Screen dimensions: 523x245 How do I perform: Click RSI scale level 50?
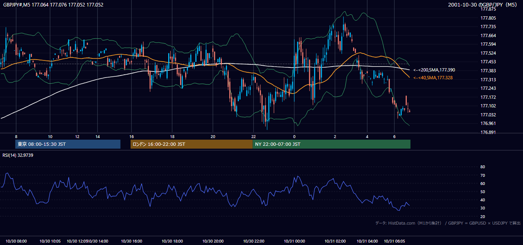pos(482,192)
